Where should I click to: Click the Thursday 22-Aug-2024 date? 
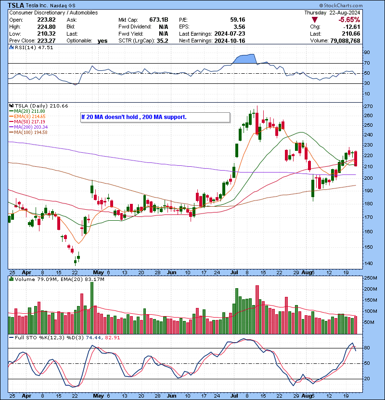coord(332,13)
